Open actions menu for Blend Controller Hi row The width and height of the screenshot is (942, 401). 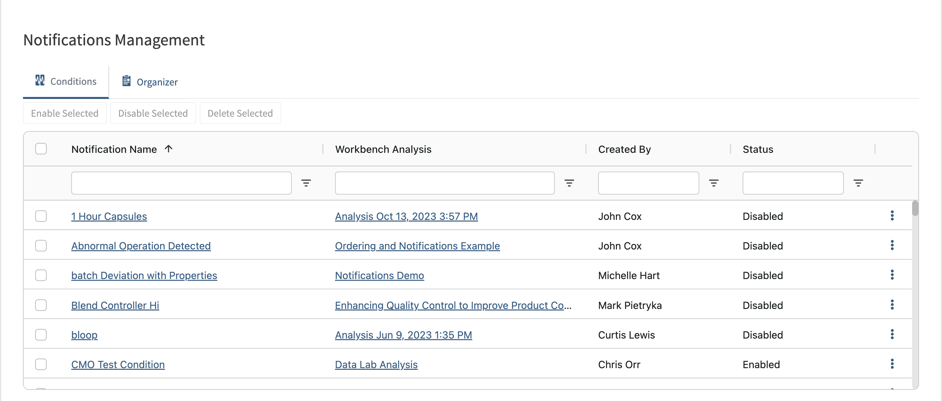pos(892,304)
